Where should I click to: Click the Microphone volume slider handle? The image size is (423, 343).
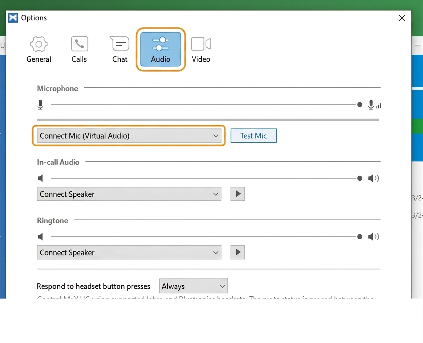pos(360,105)
